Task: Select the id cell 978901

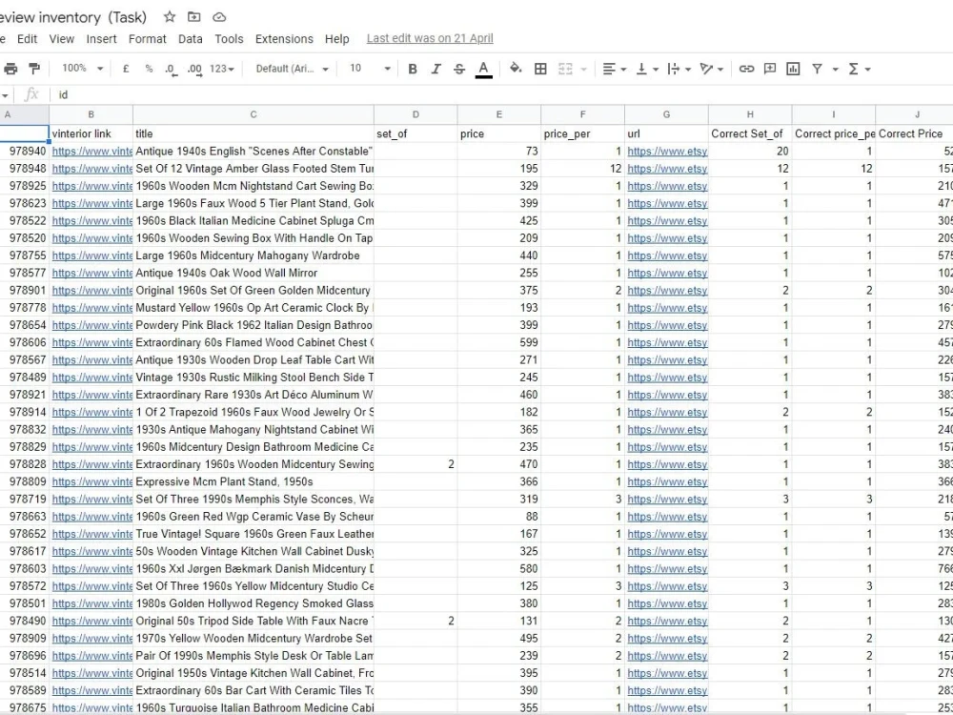Action: point(25,291)
